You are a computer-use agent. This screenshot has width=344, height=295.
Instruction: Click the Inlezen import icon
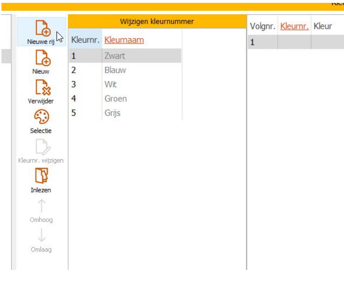(42, 176)
